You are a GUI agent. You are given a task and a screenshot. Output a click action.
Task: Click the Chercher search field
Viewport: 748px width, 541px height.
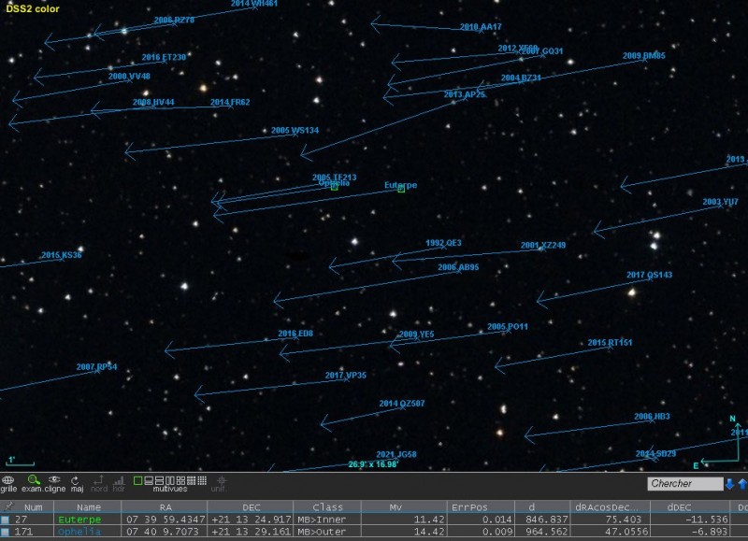point(685,484)
